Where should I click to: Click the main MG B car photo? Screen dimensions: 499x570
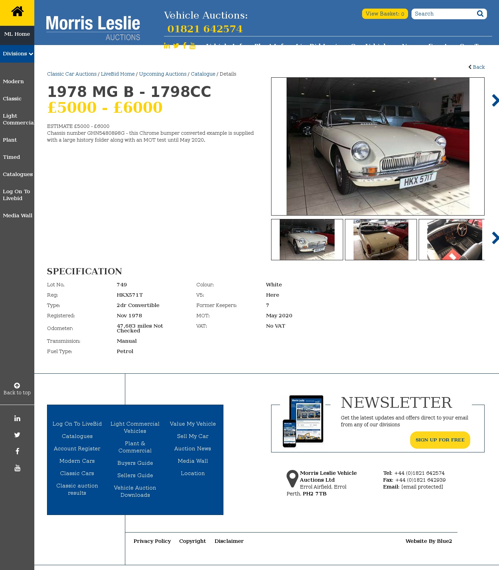coord(378,146)
